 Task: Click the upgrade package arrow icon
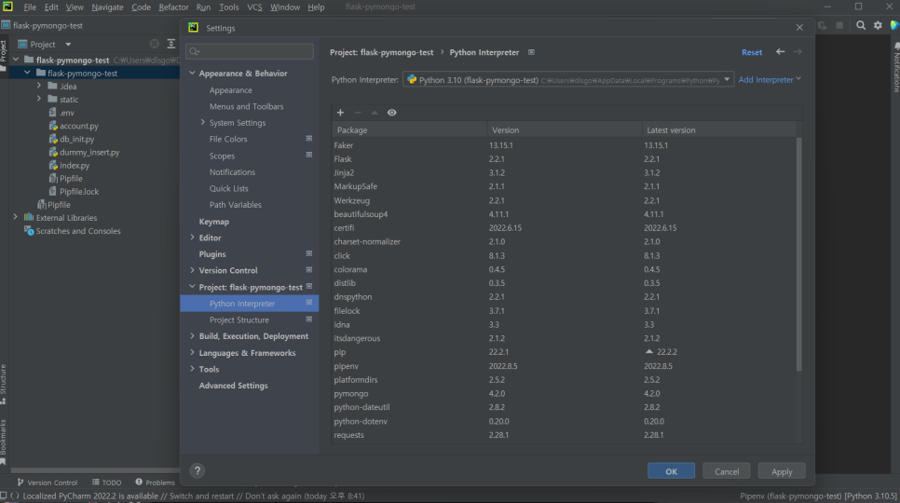(x=375, y=113)
